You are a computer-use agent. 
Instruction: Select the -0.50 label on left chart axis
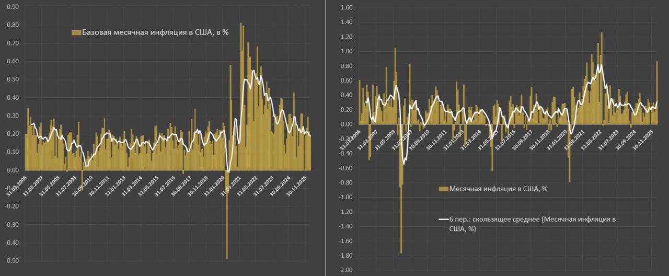click(x=11, y=261)
